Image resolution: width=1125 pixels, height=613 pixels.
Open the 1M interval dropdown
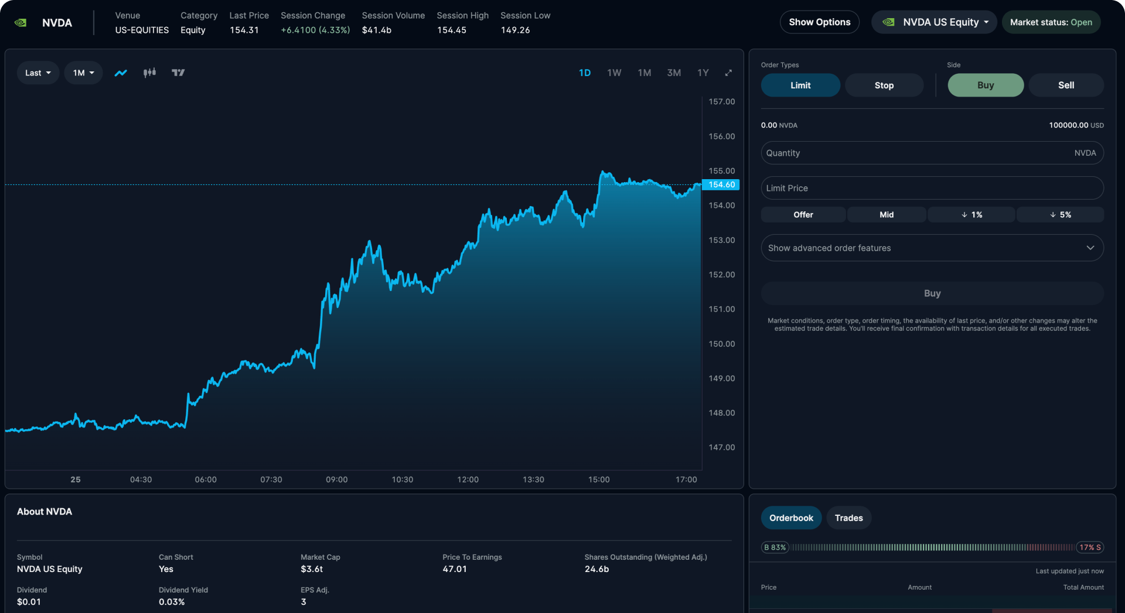click(83, 73)
